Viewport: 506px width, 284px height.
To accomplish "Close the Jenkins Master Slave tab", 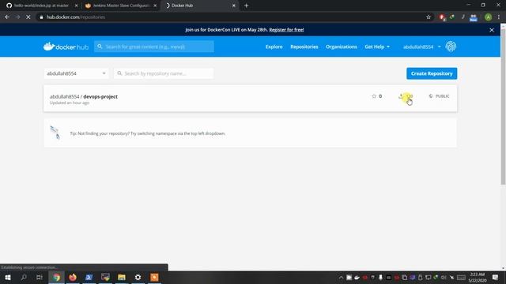I will [155, 6].
